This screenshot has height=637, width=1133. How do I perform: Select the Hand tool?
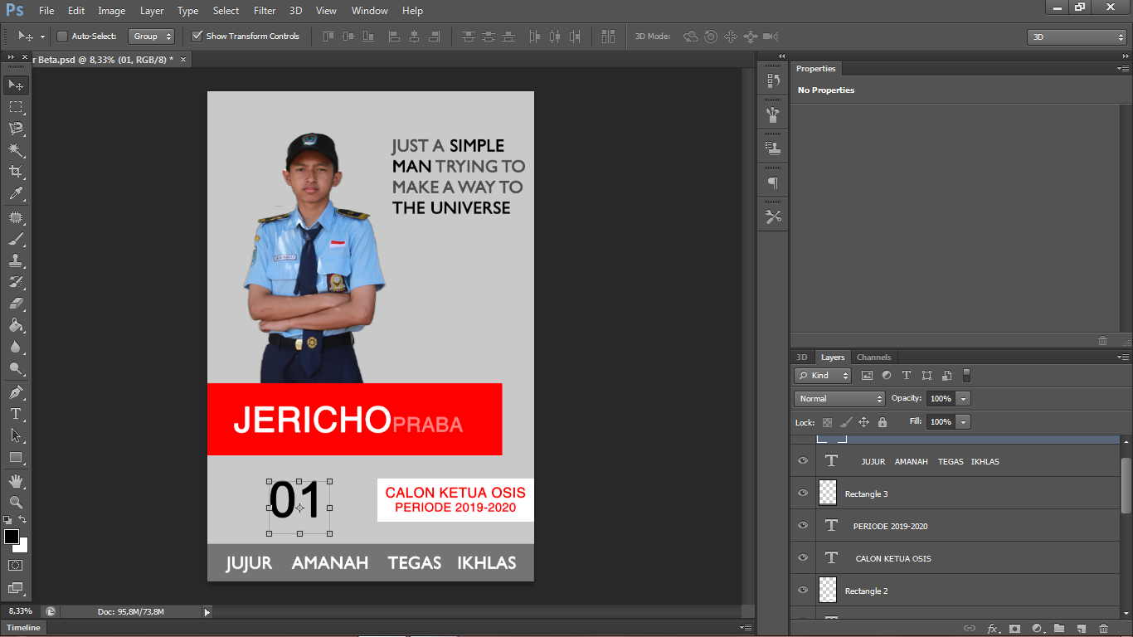pos(16,480)
